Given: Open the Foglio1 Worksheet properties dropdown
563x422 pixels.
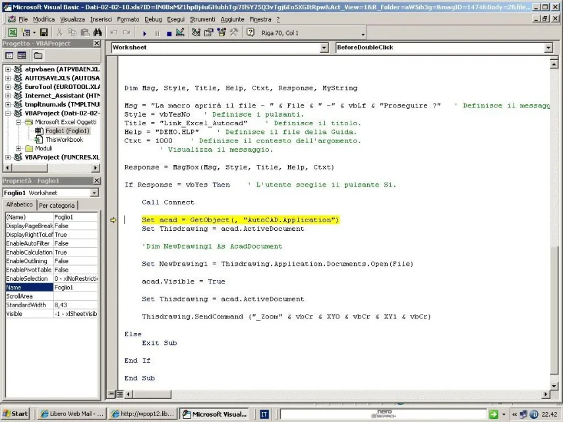Looking at the screenshot, I should [x=94, y=193].
